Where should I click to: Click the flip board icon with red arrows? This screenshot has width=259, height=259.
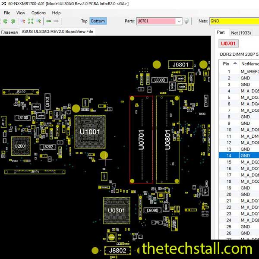(x=23, y=21)
